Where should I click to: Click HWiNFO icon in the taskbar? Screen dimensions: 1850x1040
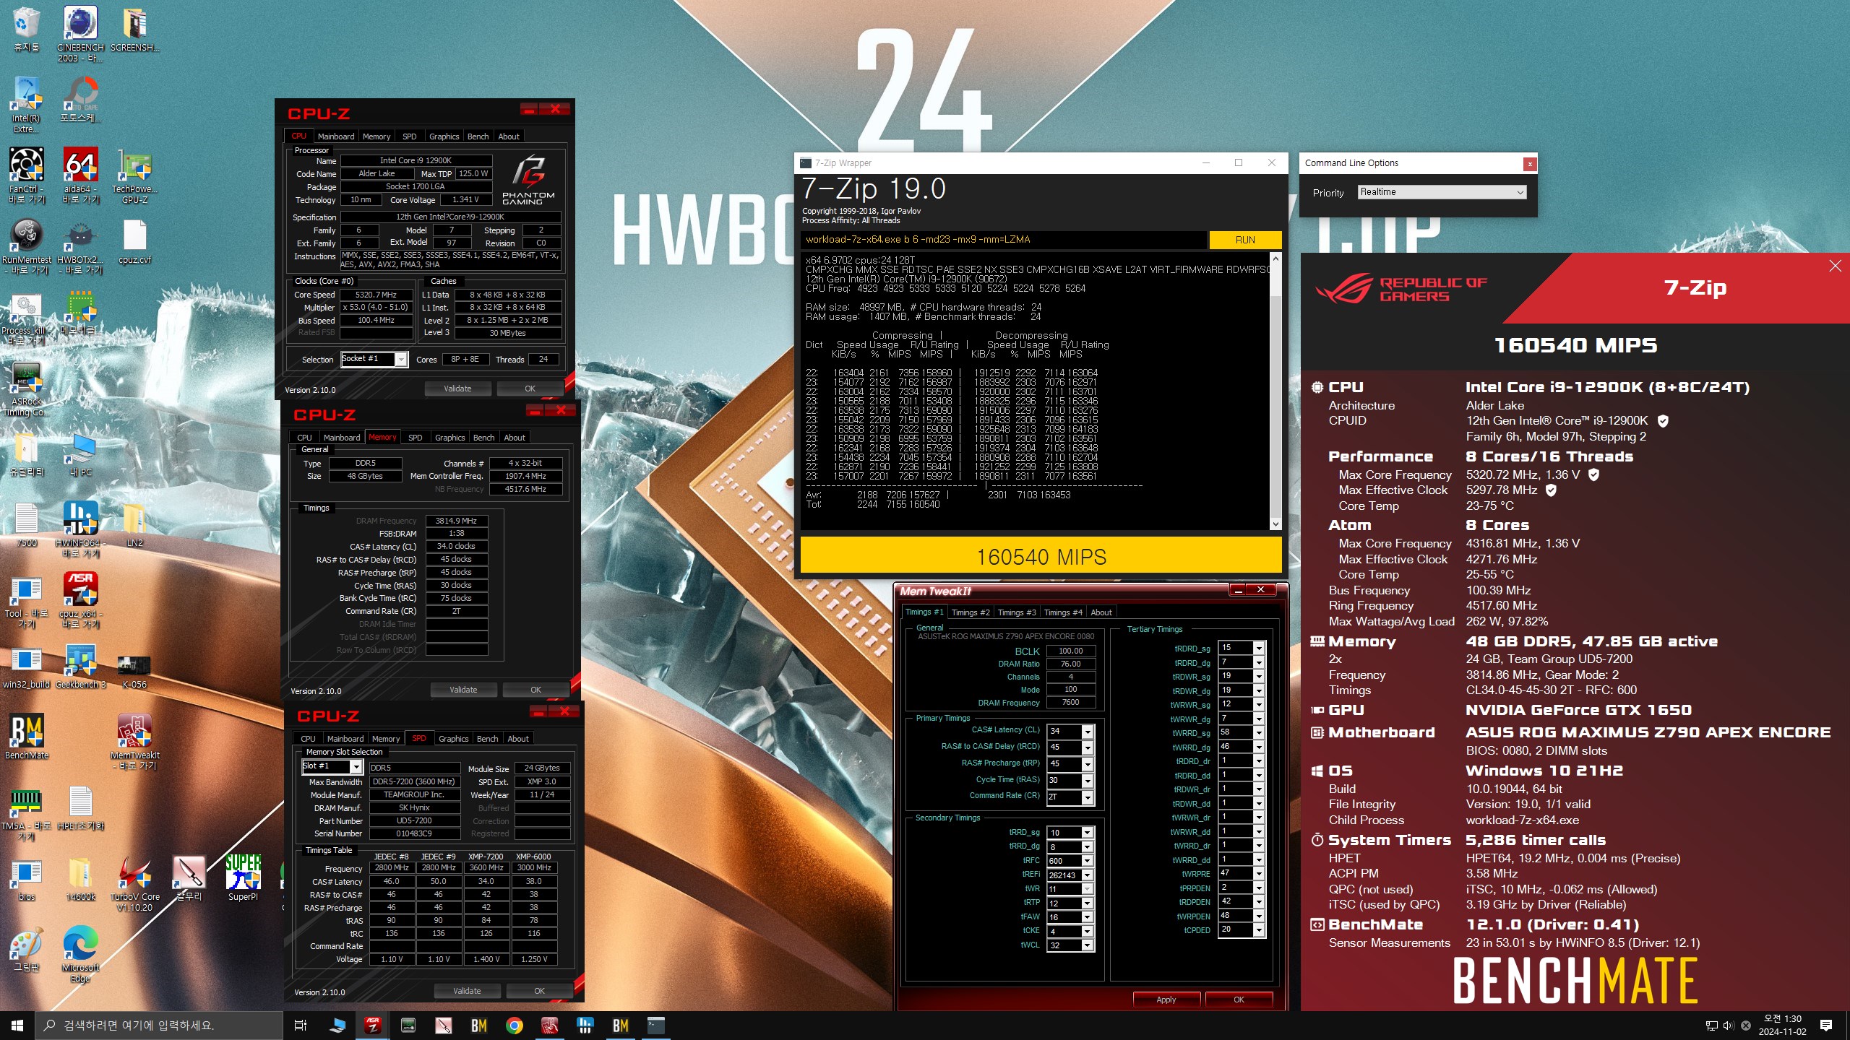click(x=585, y=1025)
